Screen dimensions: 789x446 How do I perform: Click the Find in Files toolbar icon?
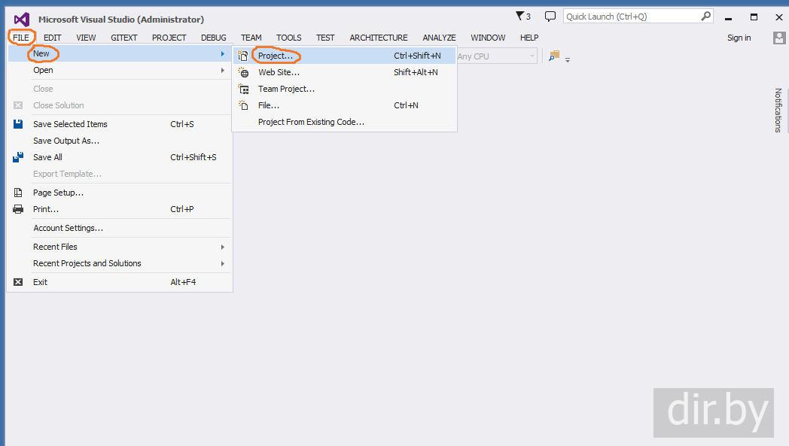(x=554, y=56)
